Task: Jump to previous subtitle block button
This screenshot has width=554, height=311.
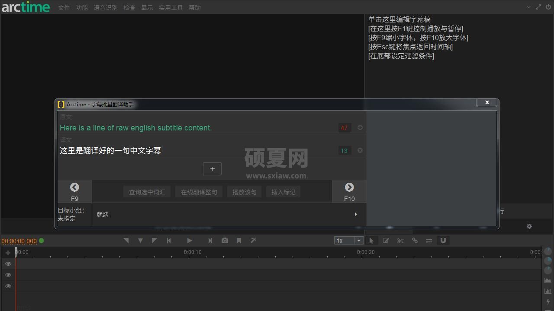Action: pyautogui.click(x=169, y=241)
